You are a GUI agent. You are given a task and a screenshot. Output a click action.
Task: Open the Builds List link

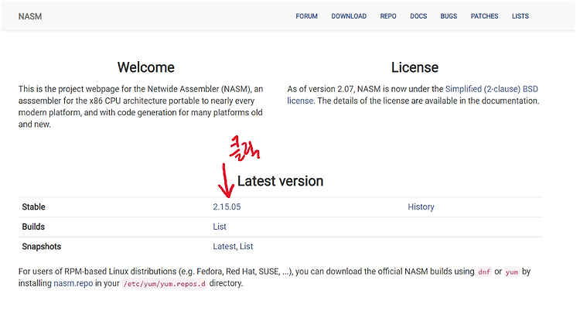[x=220, y=227]
